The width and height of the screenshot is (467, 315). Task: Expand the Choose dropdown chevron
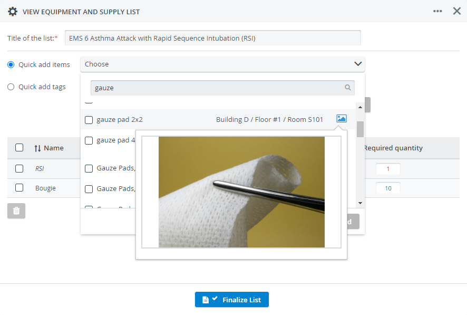click(x=358, y=64)
